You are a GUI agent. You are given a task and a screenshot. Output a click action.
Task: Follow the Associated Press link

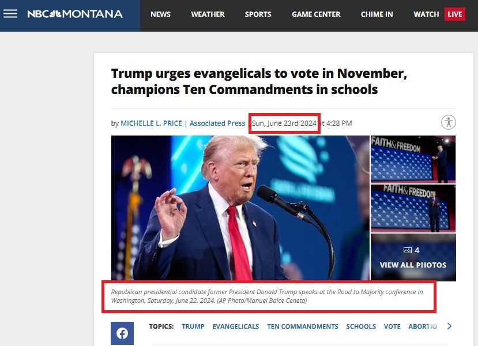(217, 123)
